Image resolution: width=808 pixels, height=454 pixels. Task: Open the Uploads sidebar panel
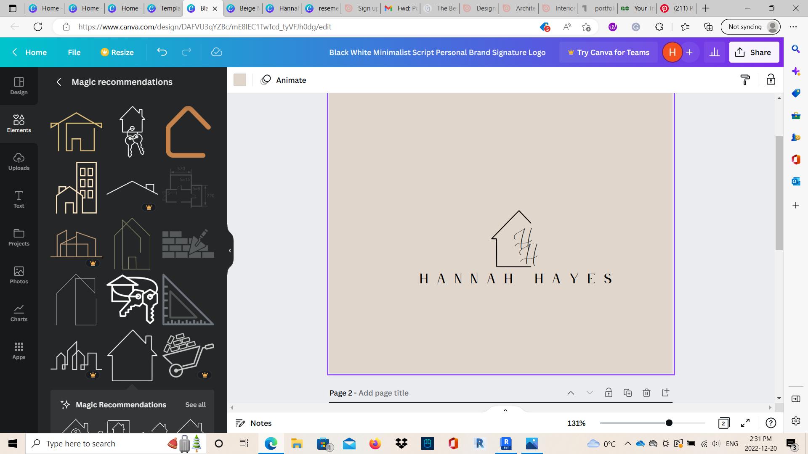click(19, 162)
